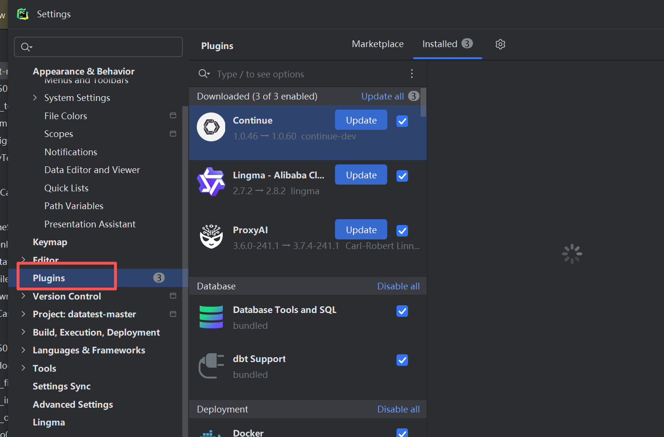Uncheck the Lingma plugin checkbox
The width and height of the screenshot is (664, 437).
(x=402, y=176)
